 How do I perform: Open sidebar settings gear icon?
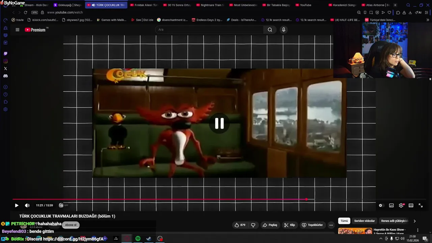(x=5, y=109)
